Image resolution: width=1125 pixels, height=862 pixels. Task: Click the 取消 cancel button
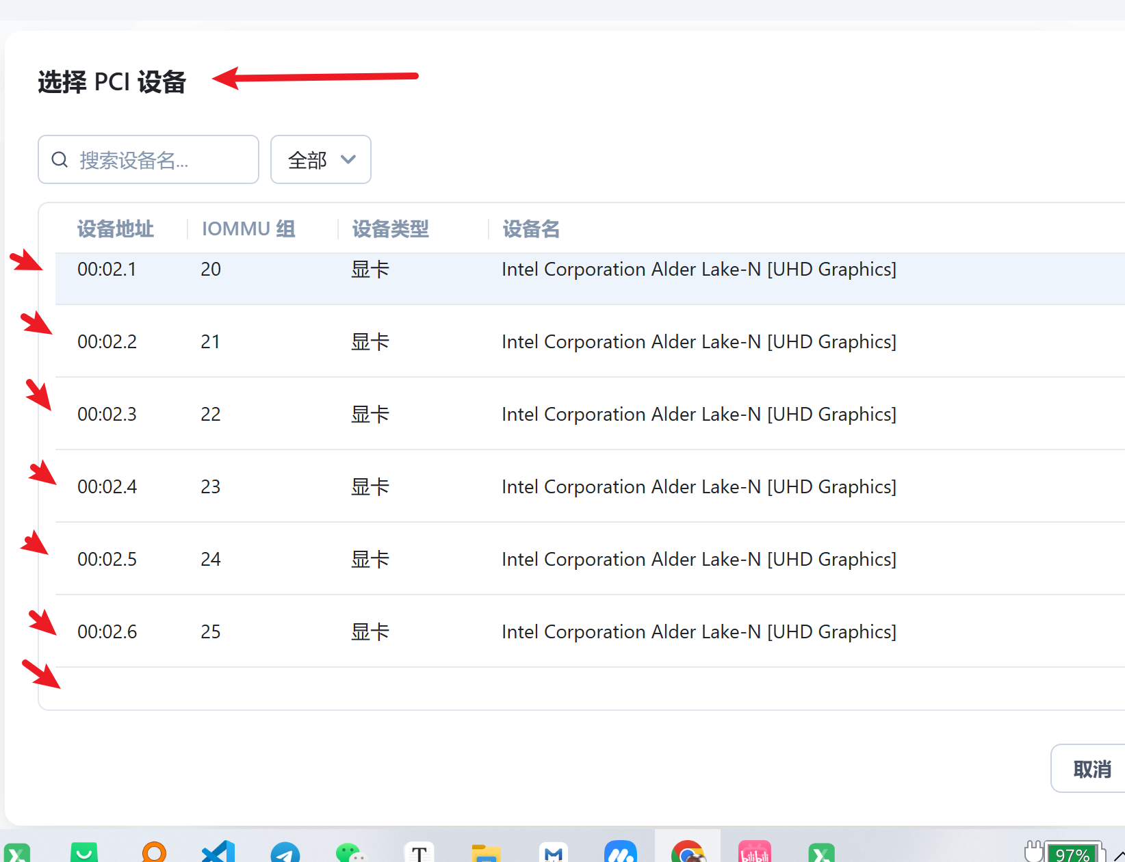click(1091, 769)
